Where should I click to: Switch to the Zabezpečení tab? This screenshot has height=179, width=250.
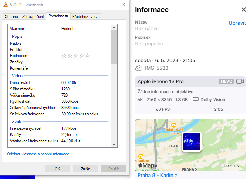click(x=33, y=17)
